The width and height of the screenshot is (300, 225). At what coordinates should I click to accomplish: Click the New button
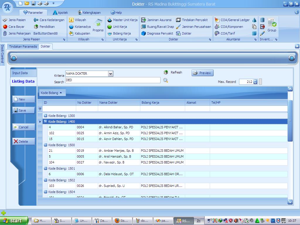[23, 99]
